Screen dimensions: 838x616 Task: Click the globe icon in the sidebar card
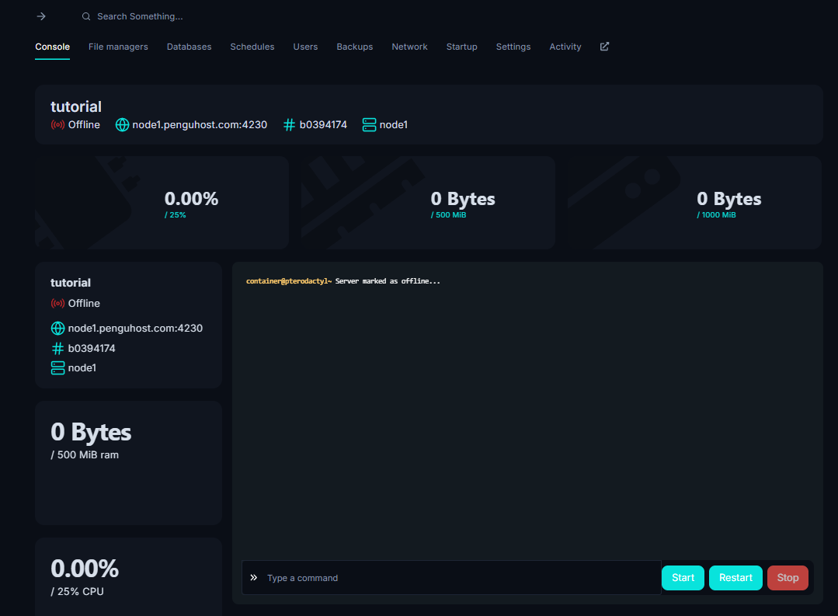pos(57,328)
